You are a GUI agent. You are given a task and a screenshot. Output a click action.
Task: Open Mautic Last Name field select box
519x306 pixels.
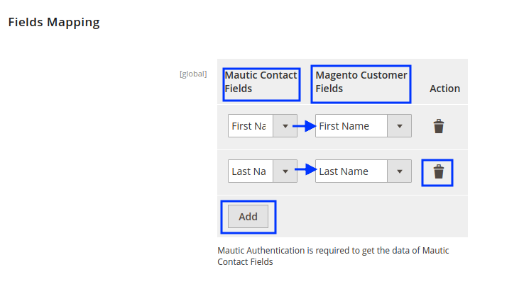(251, 171)
